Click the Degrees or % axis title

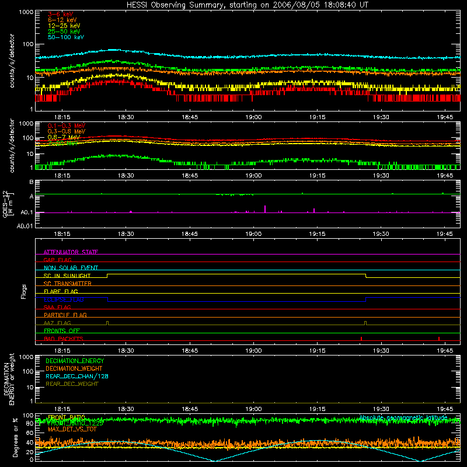pos(15,437)
